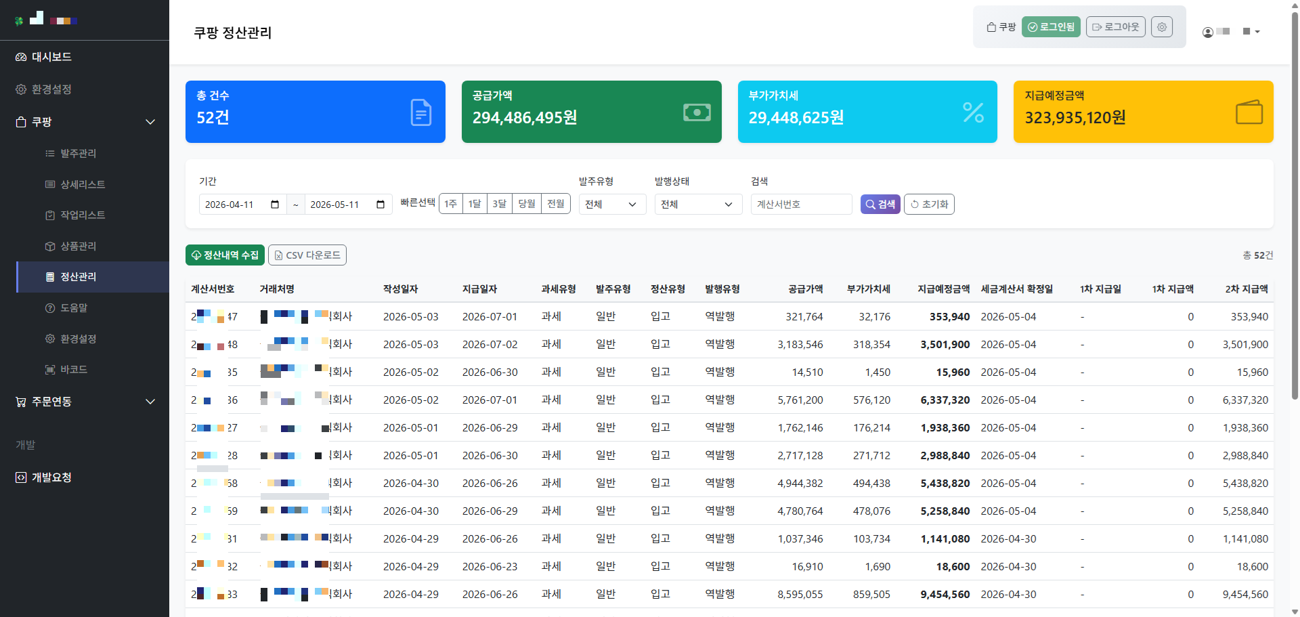
Task: Open the gear settings button in header
Action: click(1162, 27)
